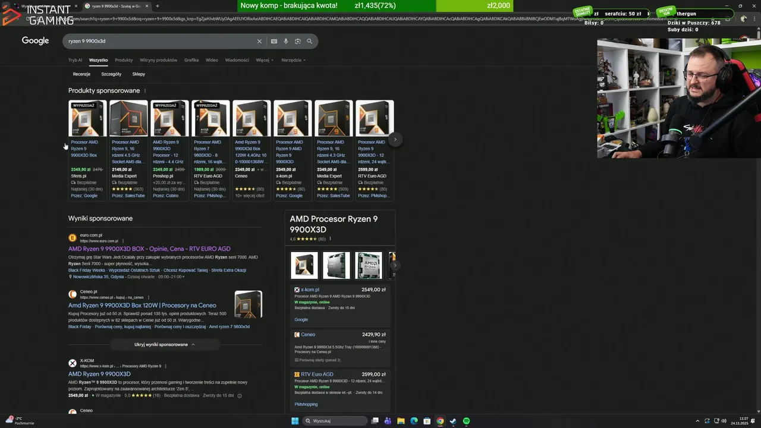Select the Recenzje filter chip
Viewport: 761px width, 428px height.
[x=81, y=74]
